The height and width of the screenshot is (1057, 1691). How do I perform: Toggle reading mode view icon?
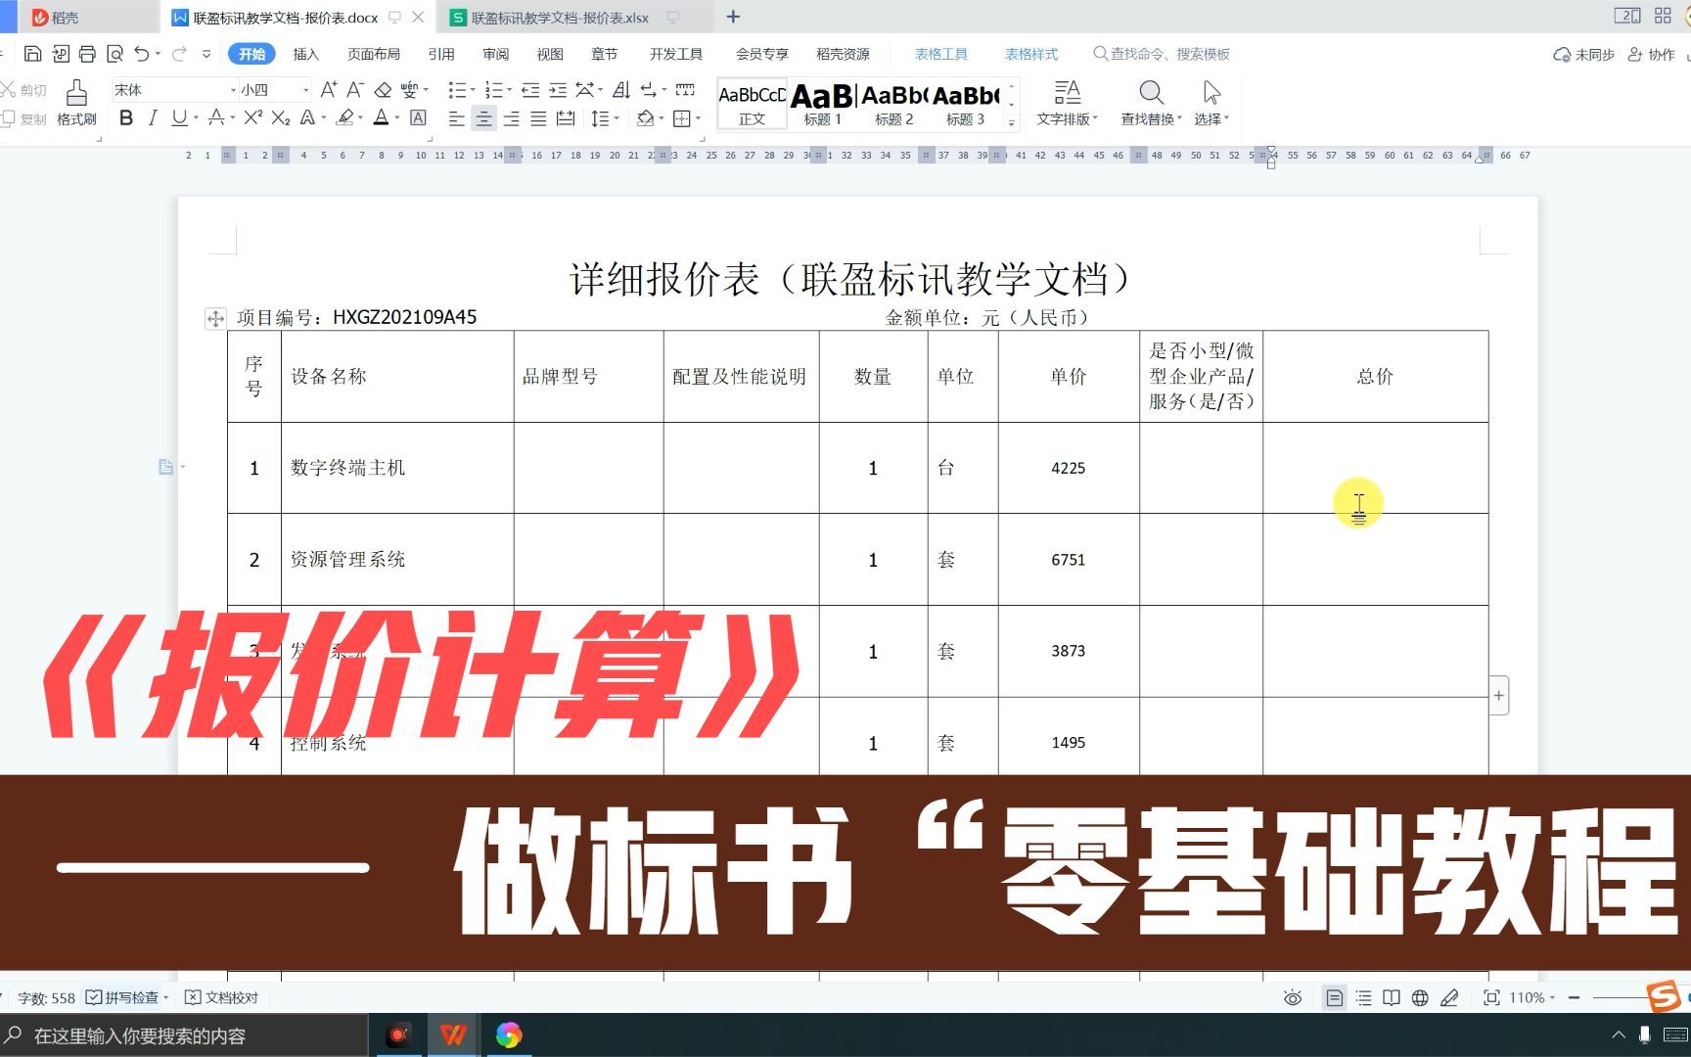[1392, 998]
